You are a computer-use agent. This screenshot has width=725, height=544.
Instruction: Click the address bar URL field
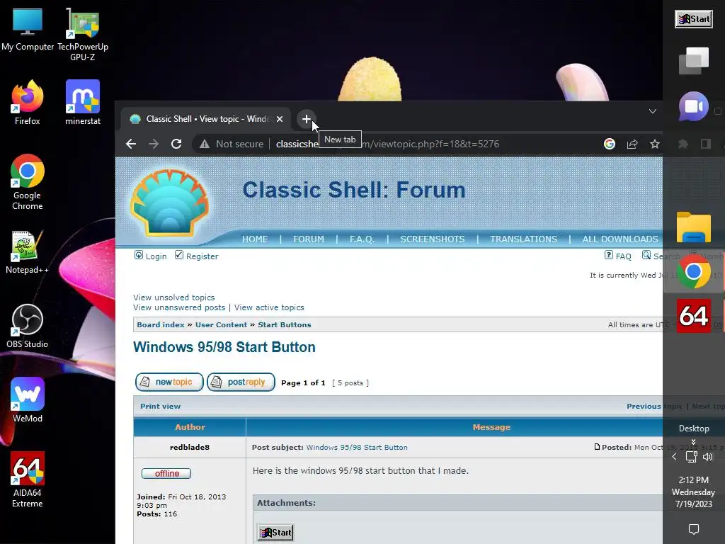387,144
